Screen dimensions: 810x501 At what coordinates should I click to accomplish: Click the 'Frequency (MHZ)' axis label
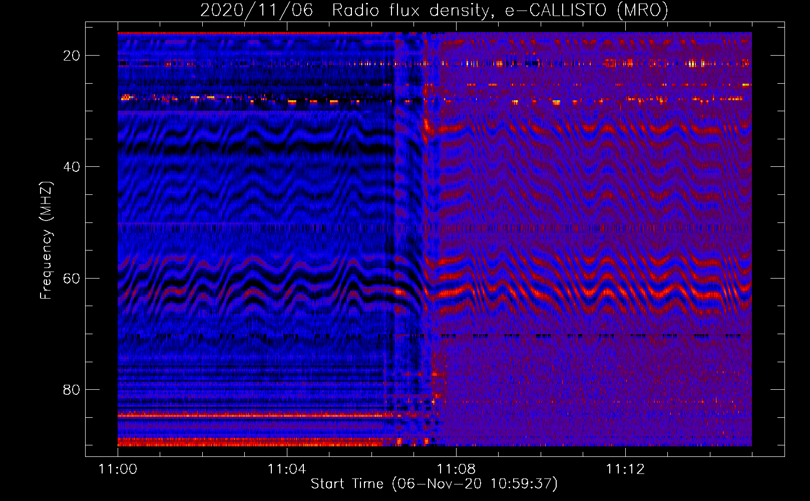point(46,240)
